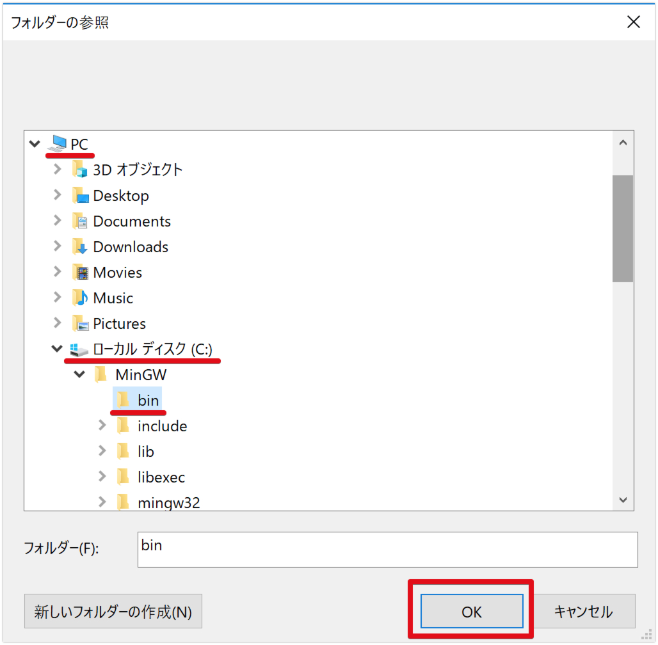This screenshot has width=658, height=645.
Task: Click the Documents folder icon
Action: (79, 221)
